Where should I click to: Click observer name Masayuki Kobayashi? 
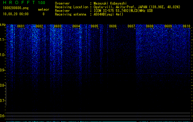click(110, 3)
